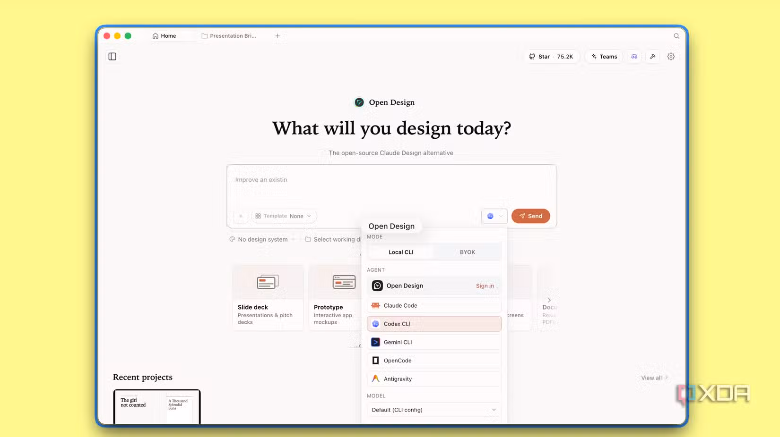Switch mode to BYOK
The image size is (780, 437).
pyautogui.click(x=468, y=252)
